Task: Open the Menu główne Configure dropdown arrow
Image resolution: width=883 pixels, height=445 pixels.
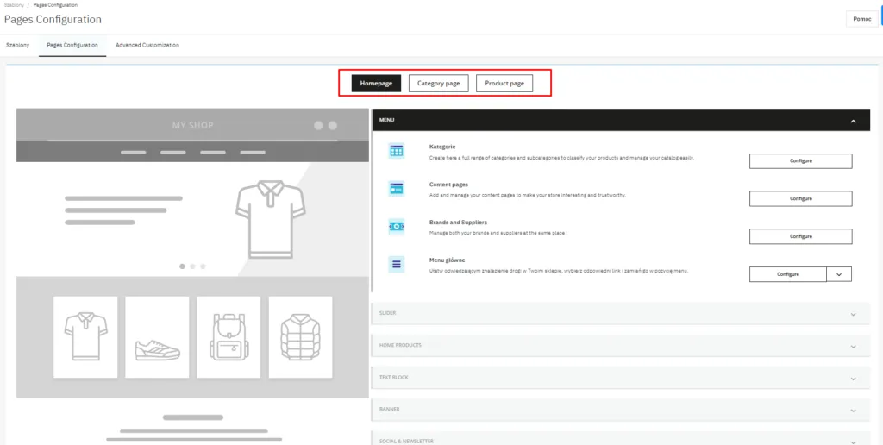Action: [839, 274]
